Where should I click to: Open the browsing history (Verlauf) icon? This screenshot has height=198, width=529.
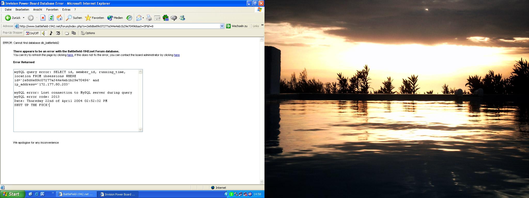point(129,18)
